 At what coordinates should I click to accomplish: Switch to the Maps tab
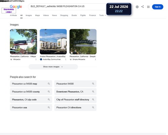coord(37,15)
